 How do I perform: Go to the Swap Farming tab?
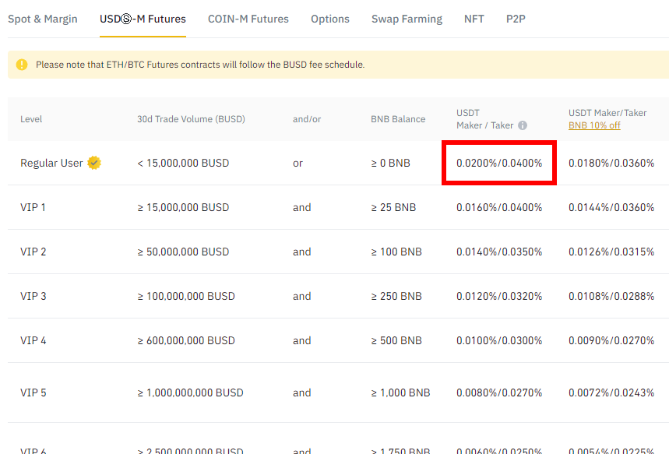[x=407, y=19]
